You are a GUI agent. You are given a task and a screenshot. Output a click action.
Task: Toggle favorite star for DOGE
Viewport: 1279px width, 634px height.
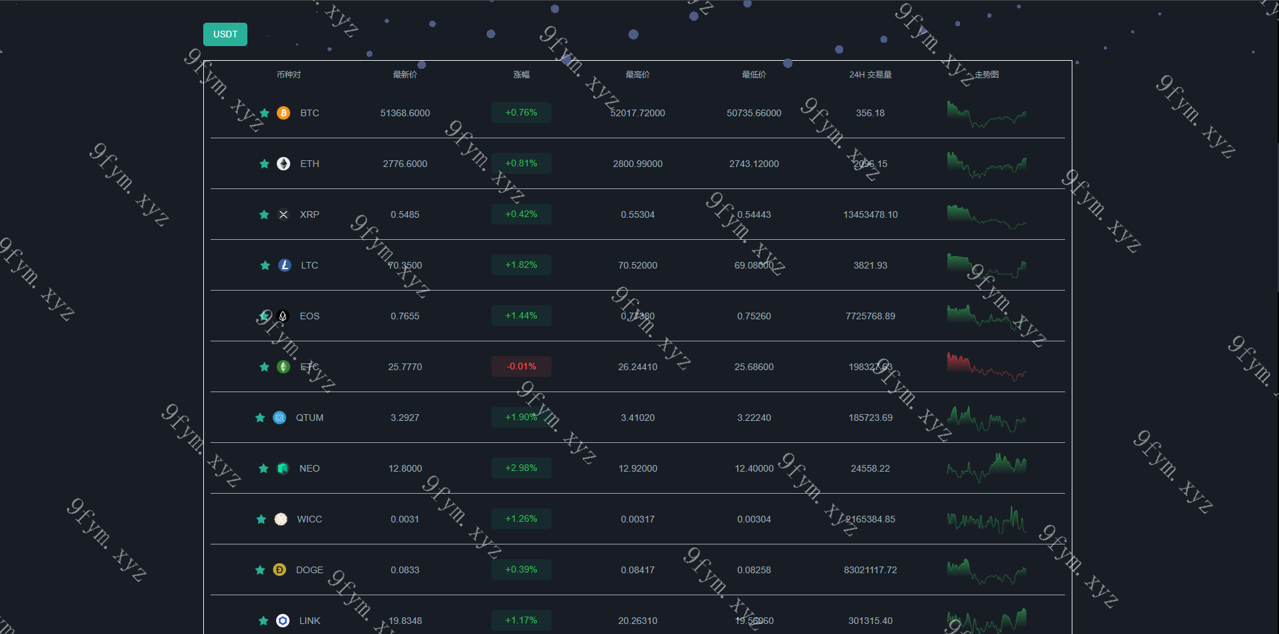pos(260,570)
